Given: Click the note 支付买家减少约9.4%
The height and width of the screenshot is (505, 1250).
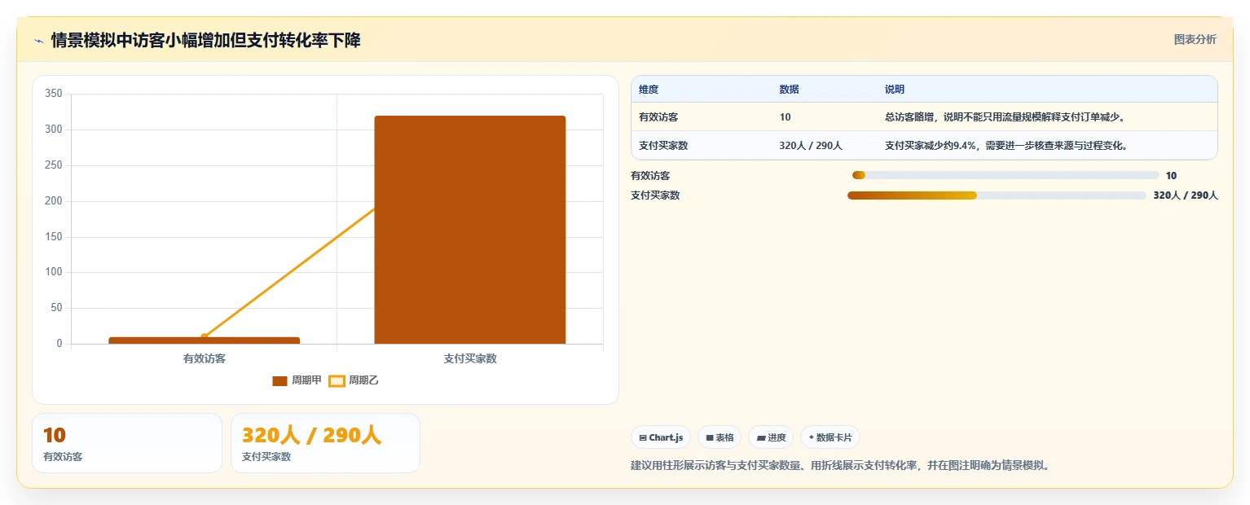Looking at the screenshot, I should [x=1006, y=146].
